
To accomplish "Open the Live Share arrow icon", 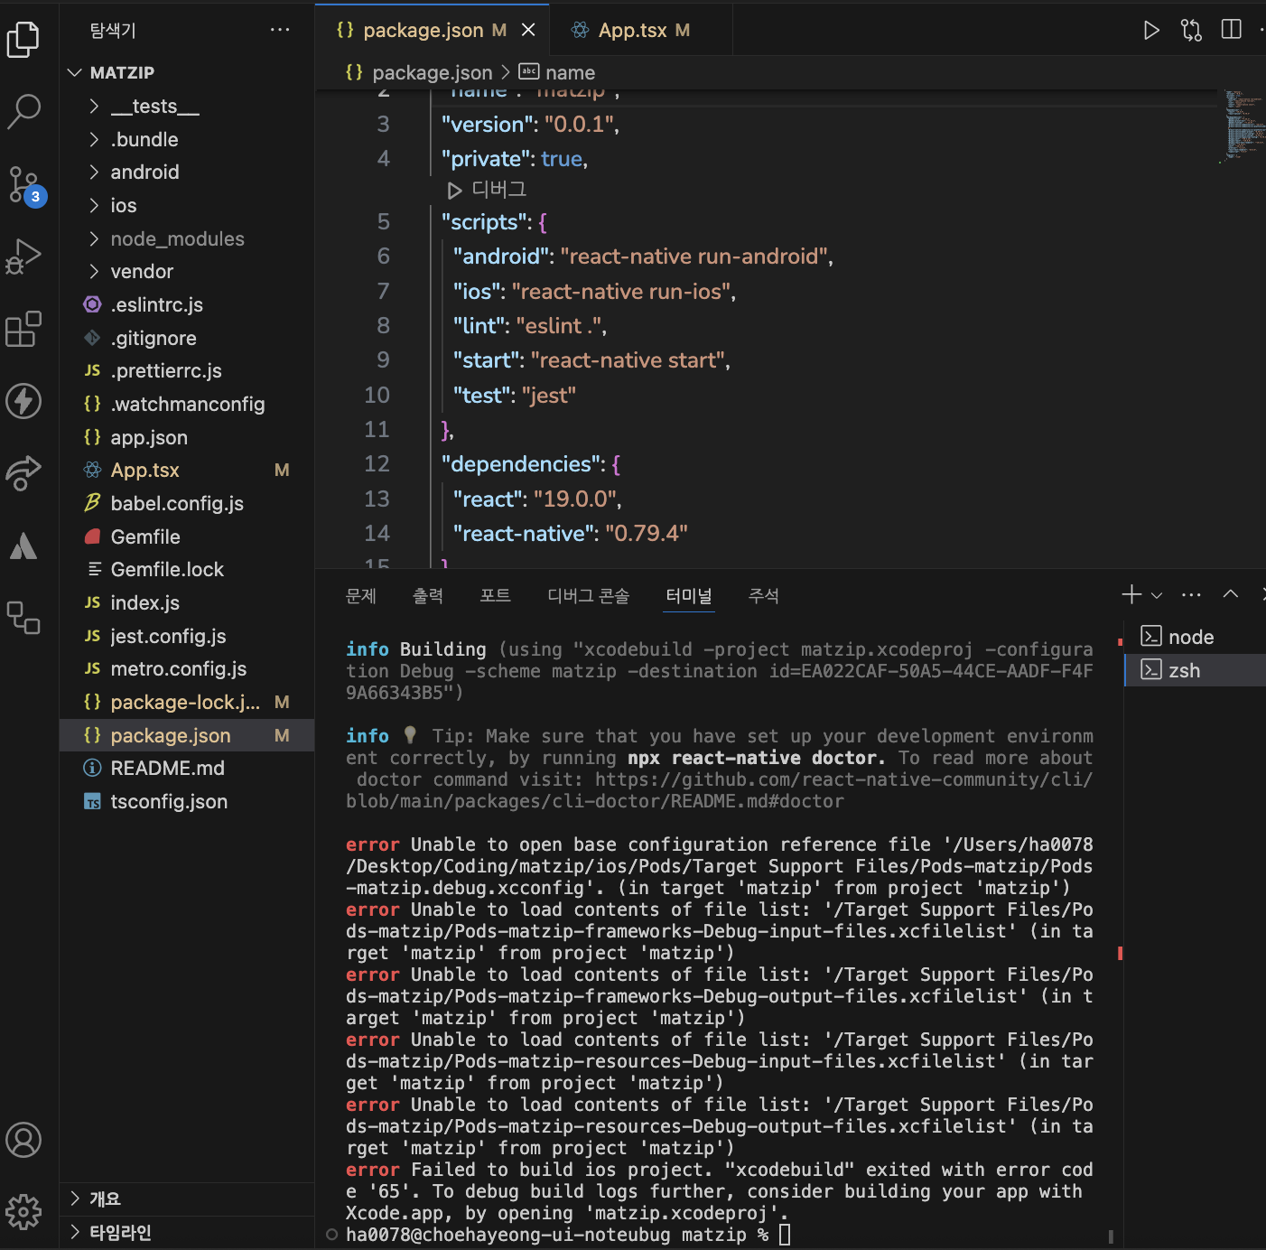I will pos(23,472).
